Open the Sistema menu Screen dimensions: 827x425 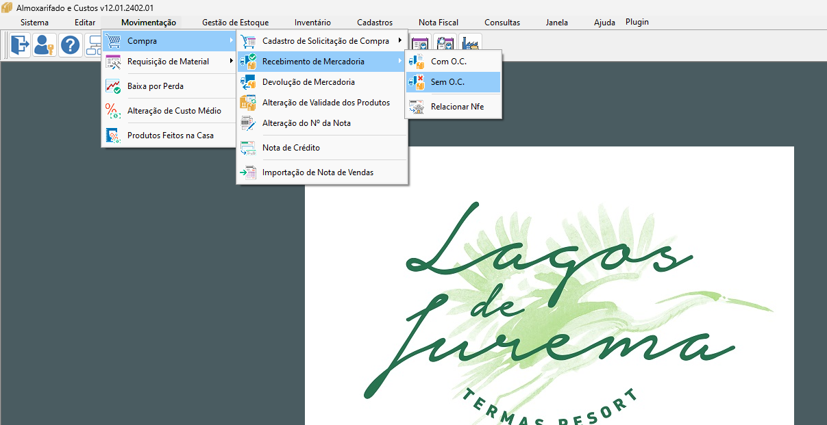pos(34,23)
